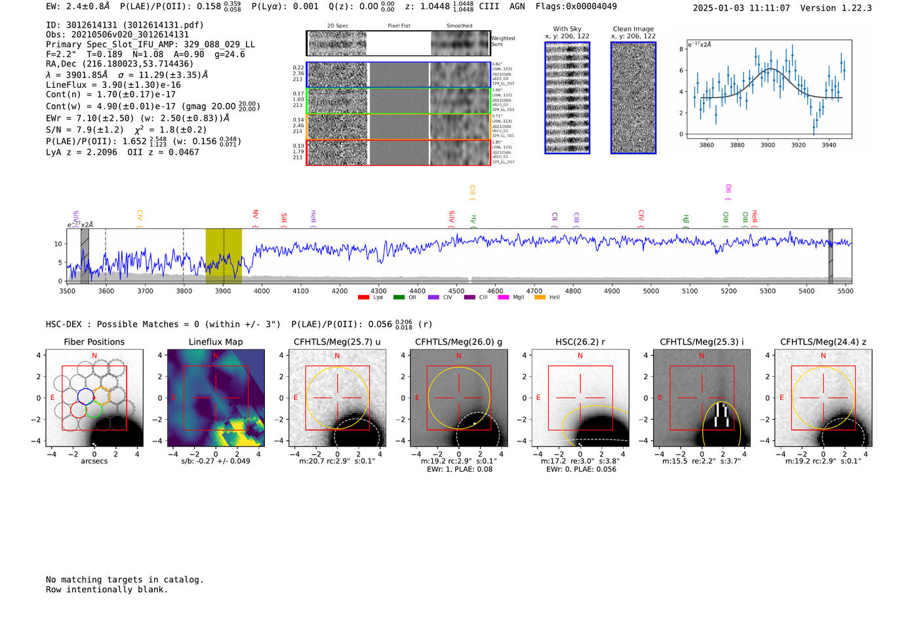Screen dimensions: 918x625
Task: Select the orange-bordered 2D fiber spectrum row
Action: click(x=399, y=126)
